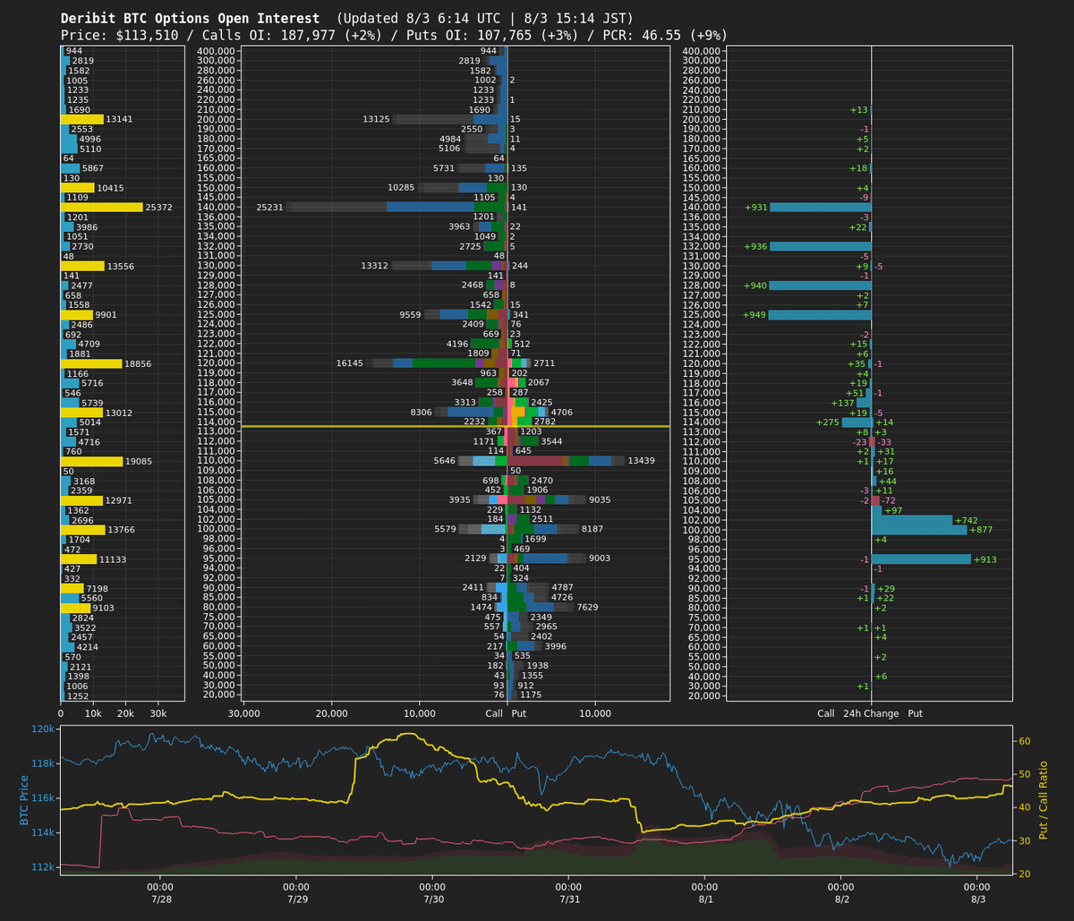Click the "10285" call OI label
The image size is (1074, 921).
pyautogui.click(x=402, y=188)
